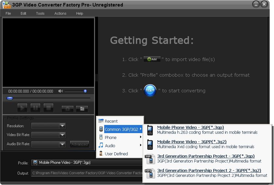Click the 00:00:00.000 / 00:00:00.000 time display
The width and height of the screenshot is (274, 185).
tap(31, 91)
